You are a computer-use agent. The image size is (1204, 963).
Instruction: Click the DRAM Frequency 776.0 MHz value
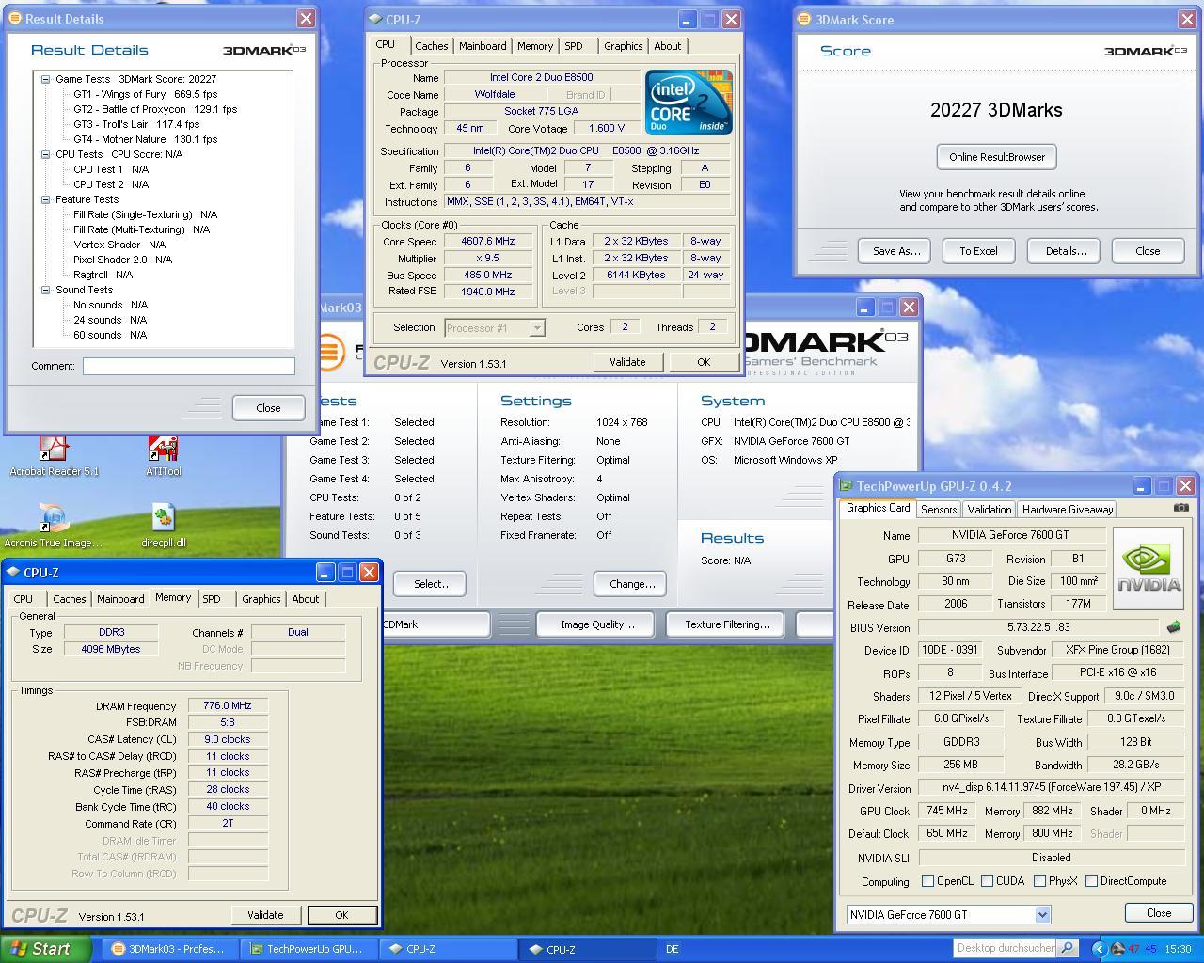tap(227, 705)
